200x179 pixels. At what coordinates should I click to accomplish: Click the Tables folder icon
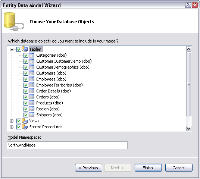(x=25, y=49)
